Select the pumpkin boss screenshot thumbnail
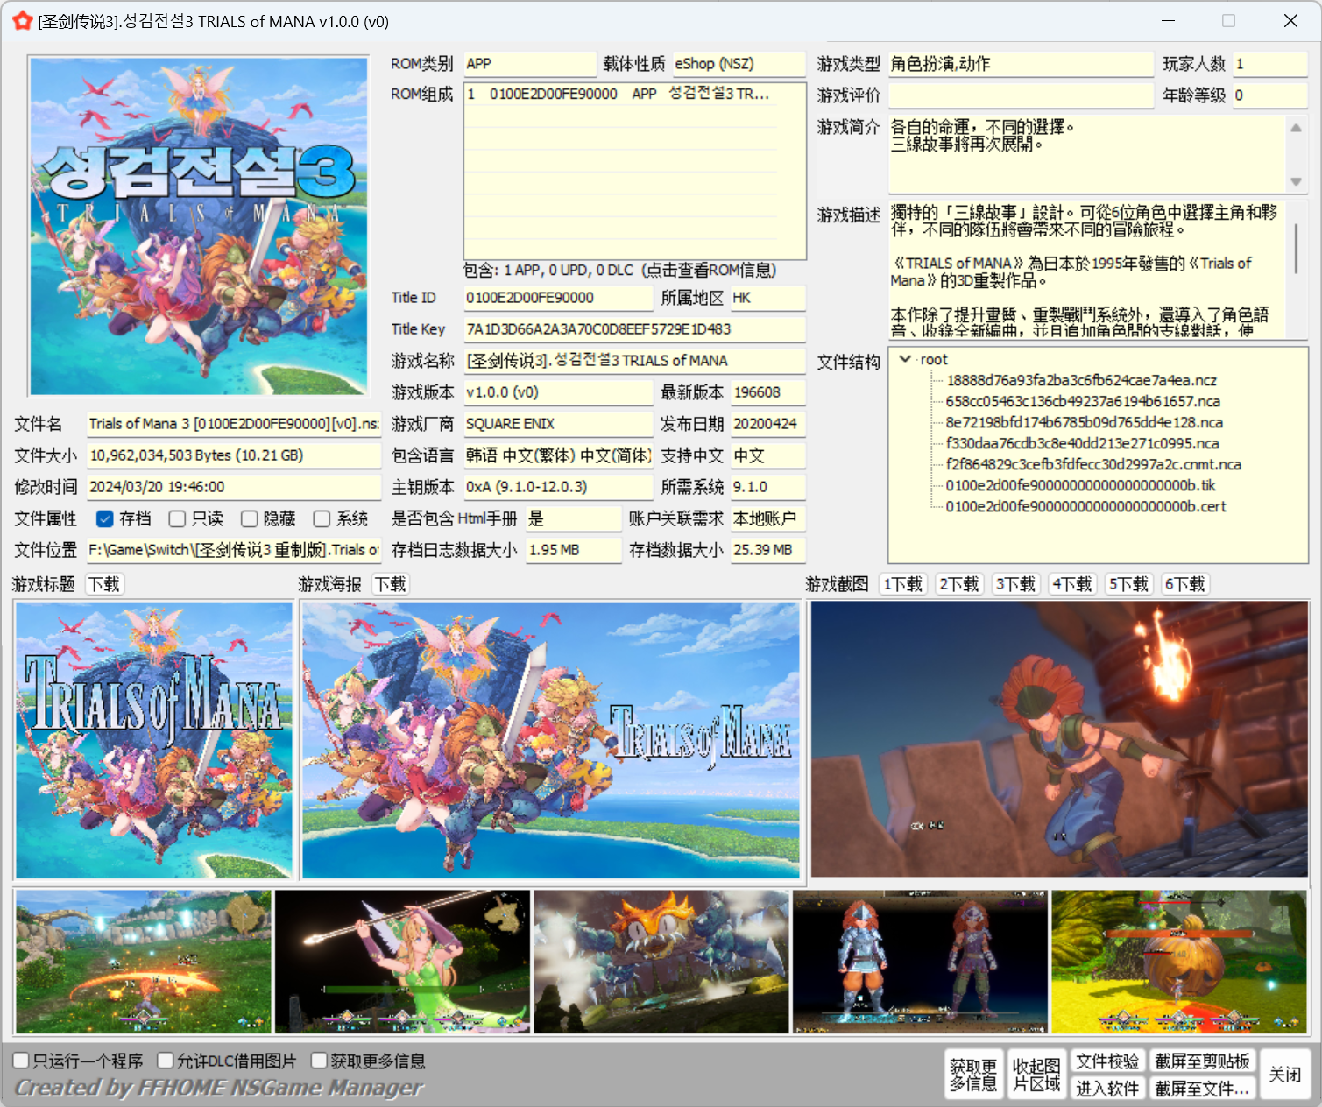Screen dimensions: 1322x1107 pyautogui.click(x=1178, y=962)
